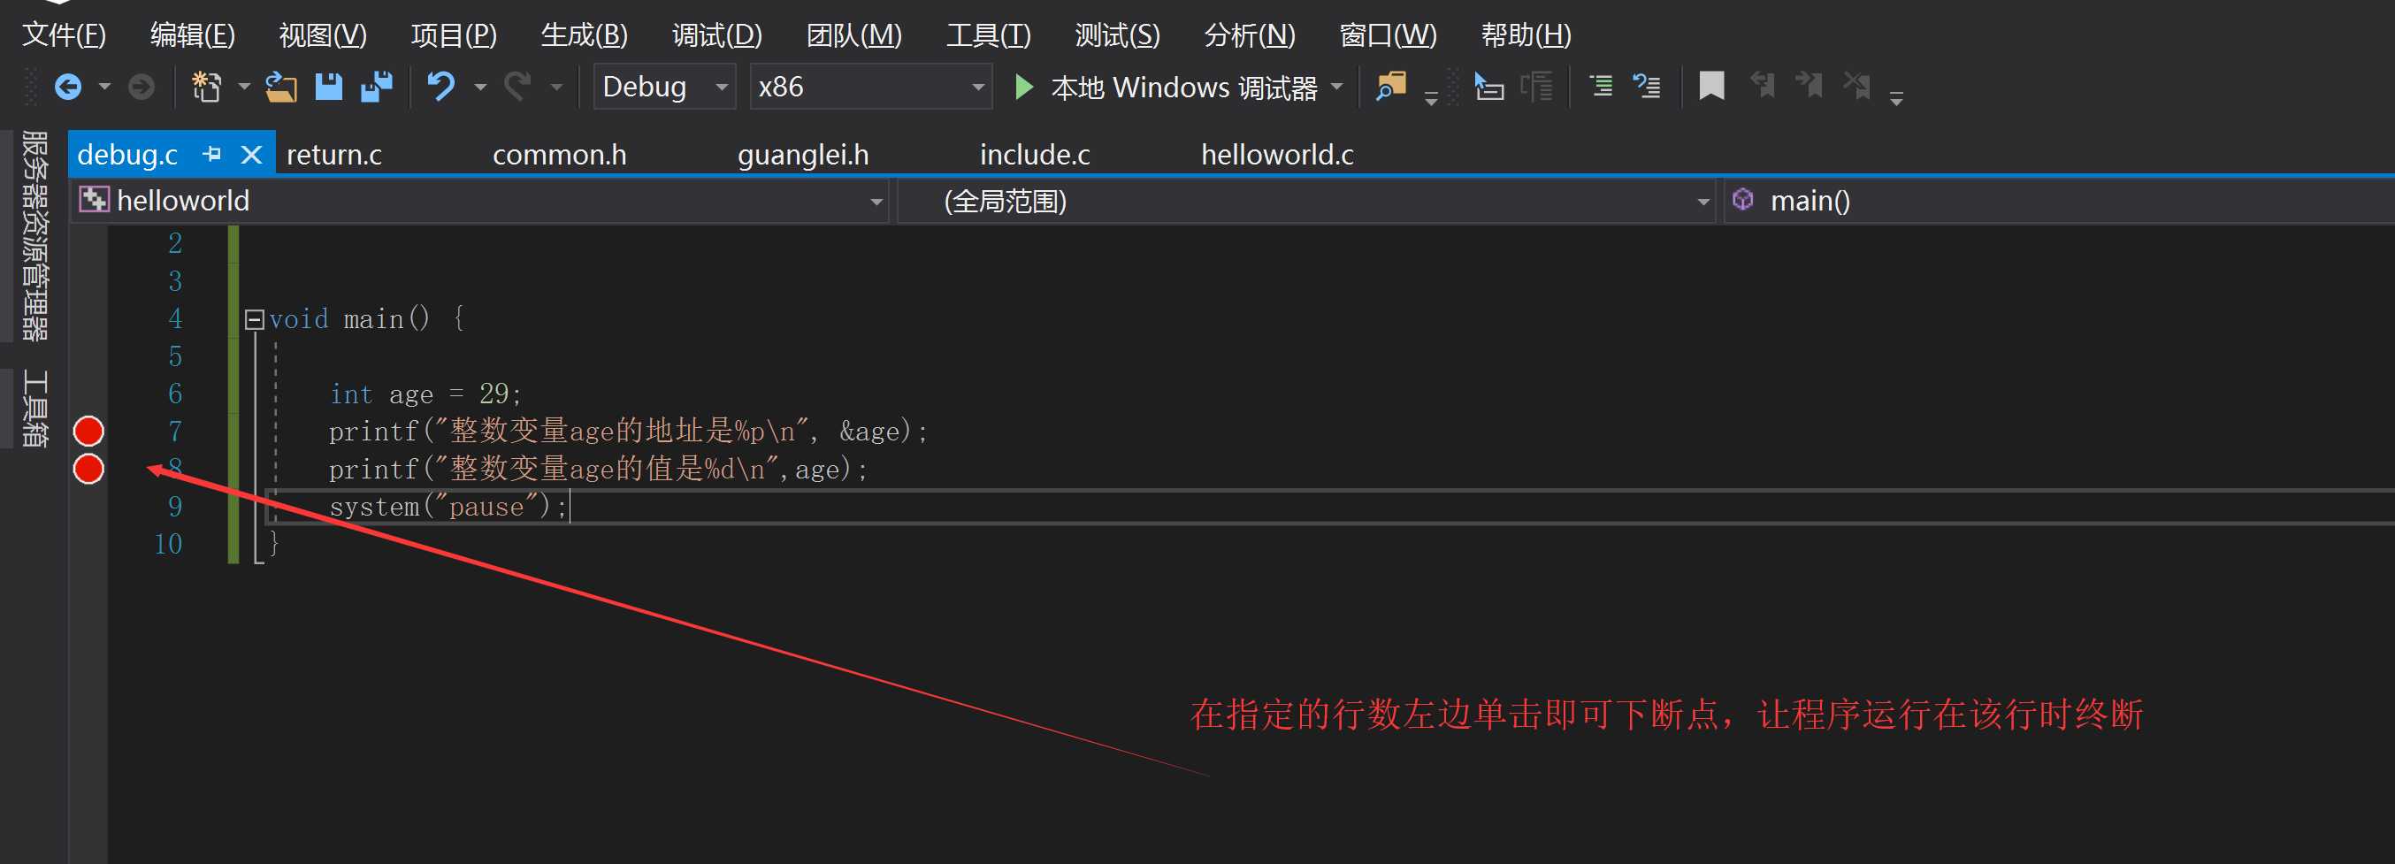2395x864 pixels.
Task: Click the breakpoint margin beside line 6
Action: [x=88, y=394]
